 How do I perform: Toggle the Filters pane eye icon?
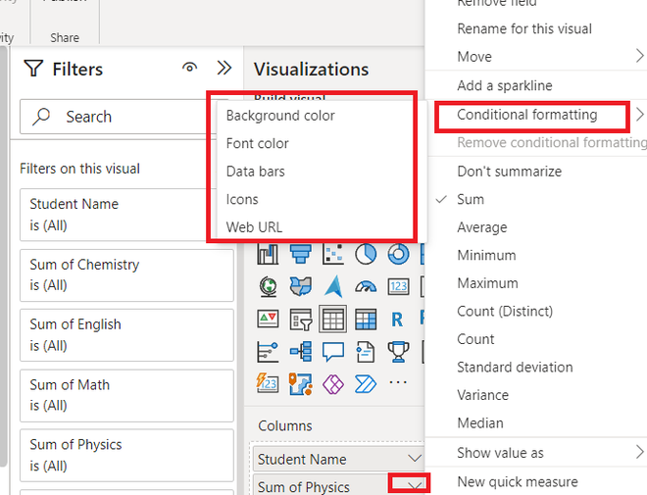[189, 68]
